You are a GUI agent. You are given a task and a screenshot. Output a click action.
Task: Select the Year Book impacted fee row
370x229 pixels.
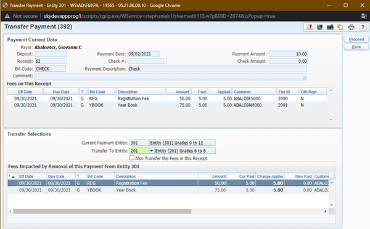click(x=168, y=190)
